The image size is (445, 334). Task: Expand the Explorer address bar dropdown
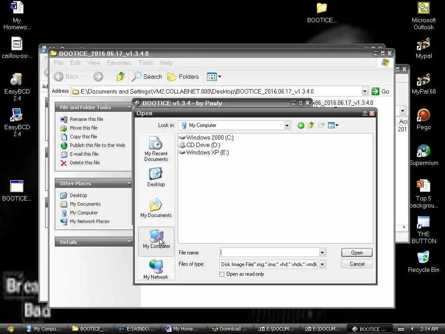pos(365,91)
